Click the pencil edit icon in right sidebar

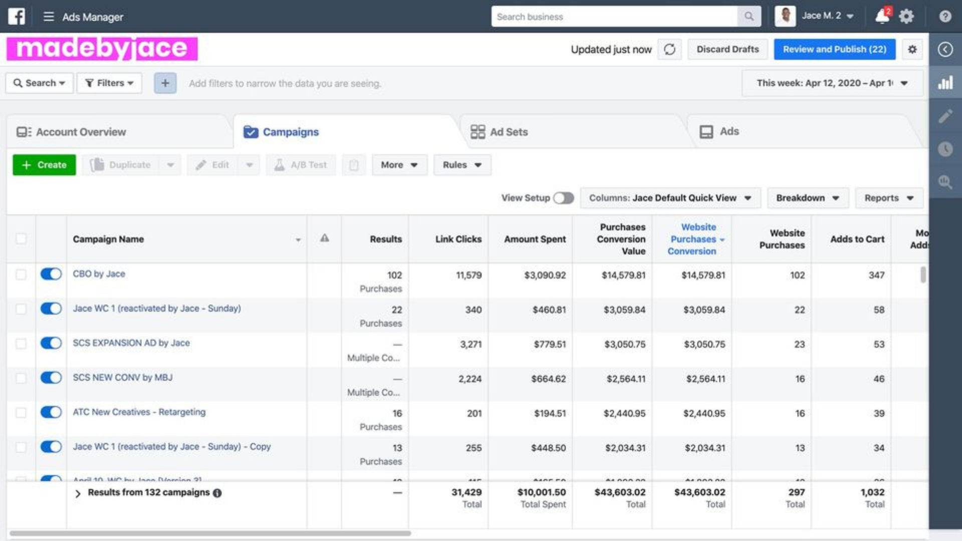pyautogui.click(x=945, y=116)
